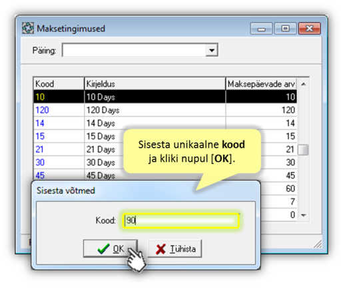This screenshot has width=343, height=299.
Task: Maximize the Maksetingimused window
Action: 285,28
